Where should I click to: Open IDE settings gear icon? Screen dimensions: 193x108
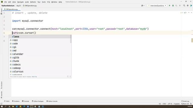click(x=188, y=5)
